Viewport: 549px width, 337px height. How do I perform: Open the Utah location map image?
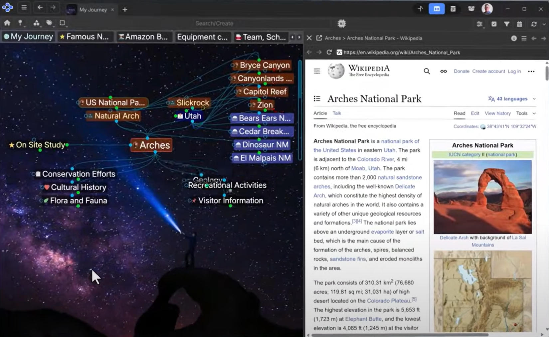[x=482, y=291]
